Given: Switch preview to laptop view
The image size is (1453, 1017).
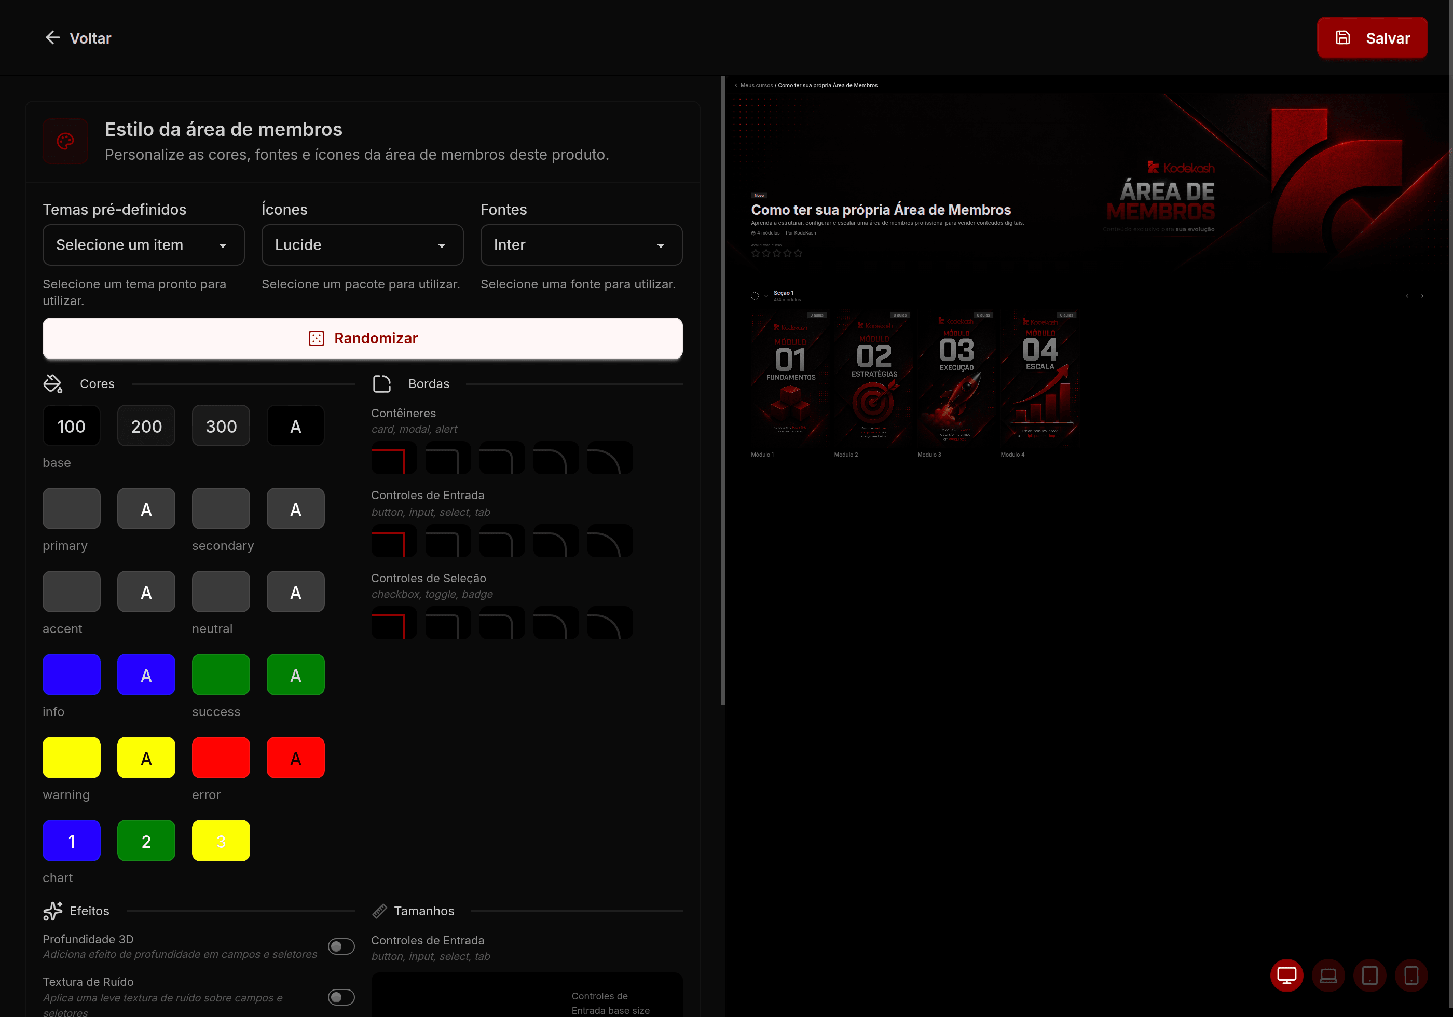Looking at the screenshot, I should pos(1328,976).
